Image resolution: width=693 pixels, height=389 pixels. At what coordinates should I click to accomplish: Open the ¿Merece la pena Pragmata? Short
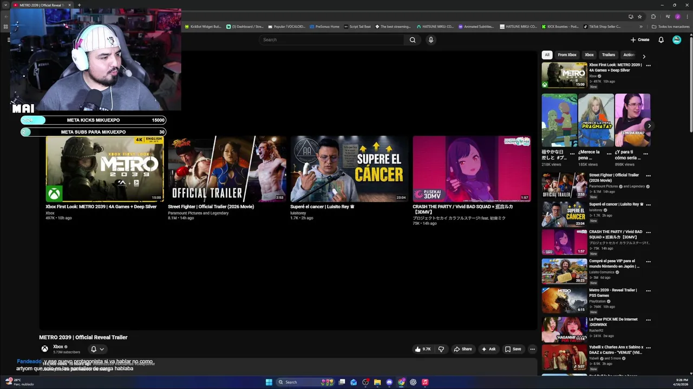click(x=596, y=120)
